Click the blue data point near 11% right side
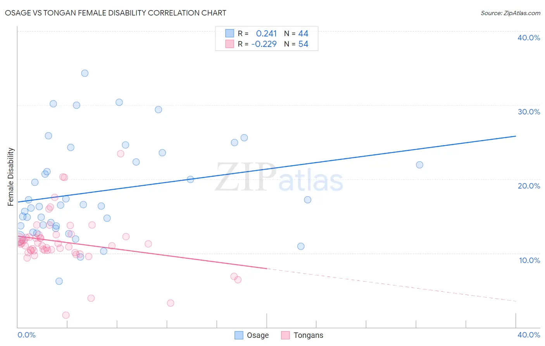This screenshot has height=346, width=545. tap(301, 246)
